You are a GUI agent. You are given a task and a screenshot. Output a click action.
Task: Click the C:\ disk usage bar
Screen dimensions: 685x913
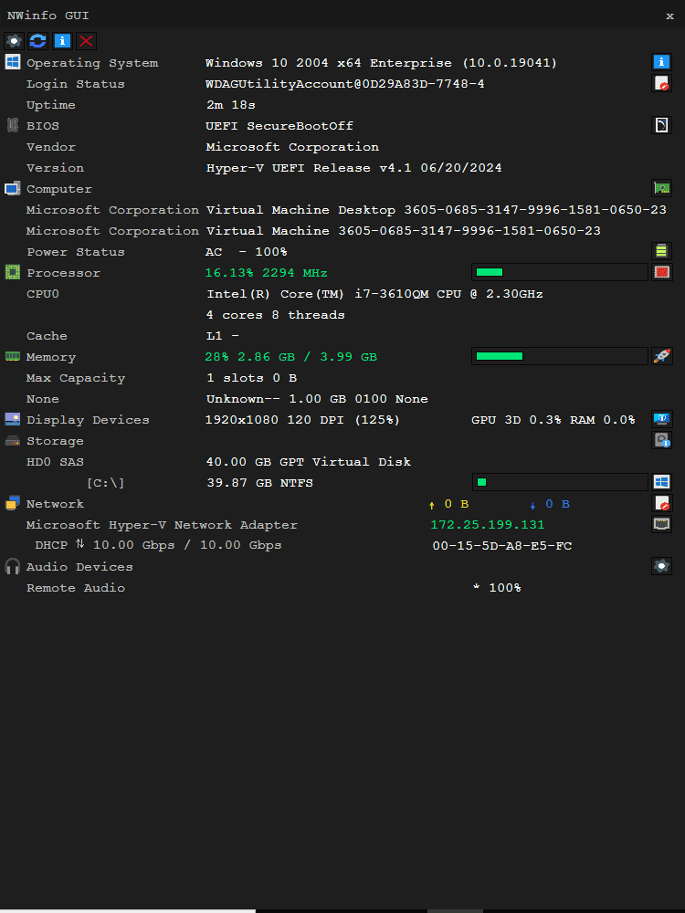click(559, 481)
